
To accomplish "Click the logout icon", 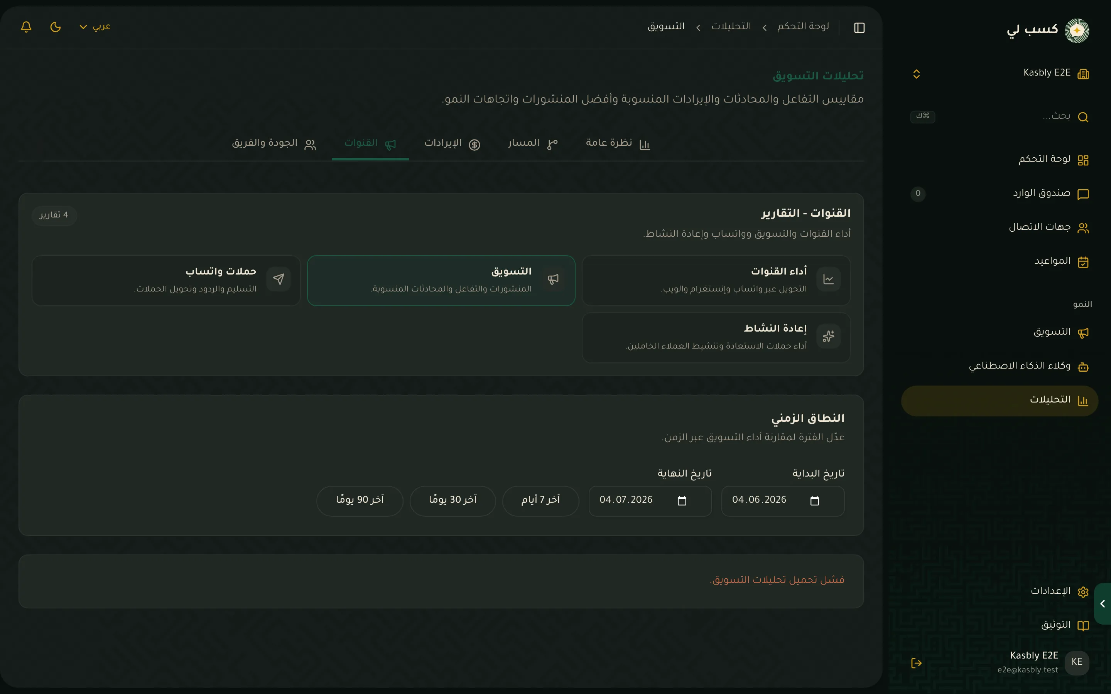I will click(x=916, y=663).
